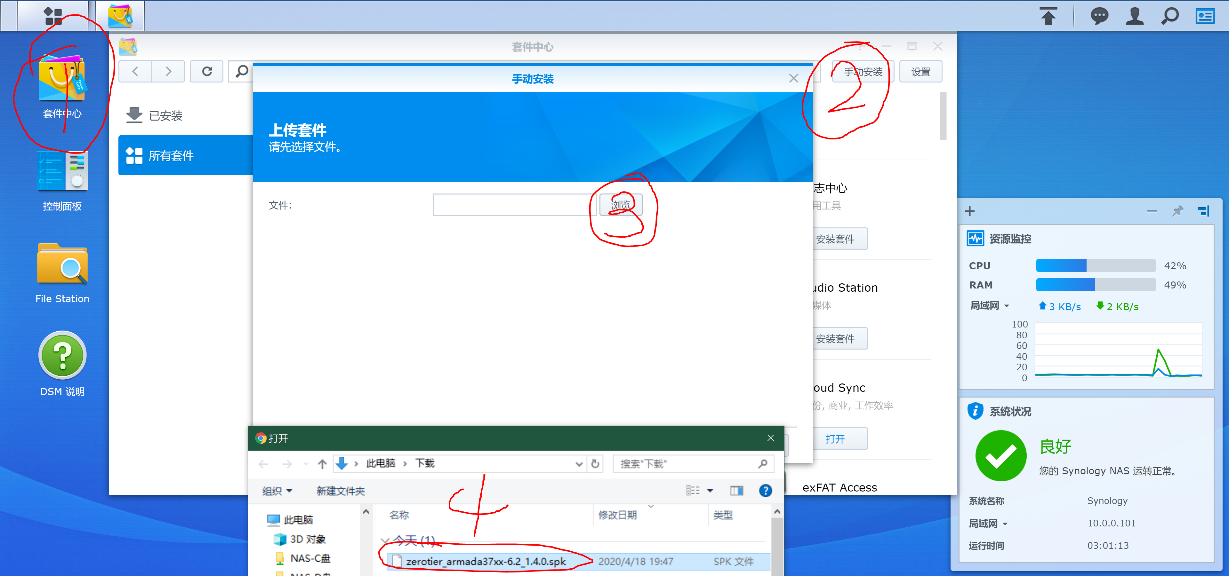Go forward in file dialog
The width and height of the screenshot is (1229, 576).
coord(287,463)
